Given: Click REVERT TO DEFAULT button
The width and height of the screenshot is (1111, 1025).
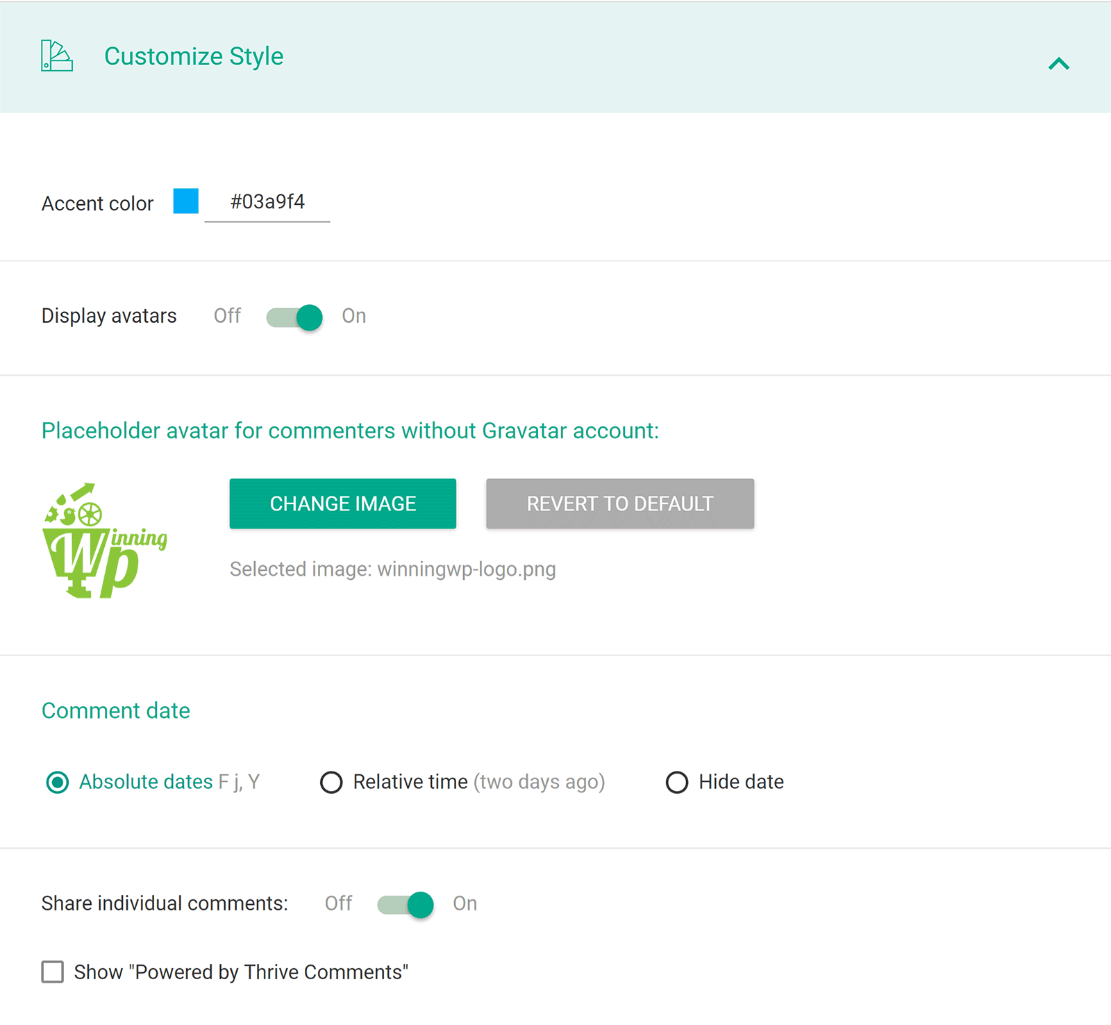Looking at the screenshot, I should pos(620,503).
